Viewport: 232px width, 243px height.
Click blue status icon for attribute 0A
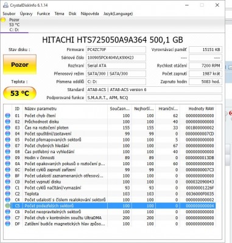(8, 163)
